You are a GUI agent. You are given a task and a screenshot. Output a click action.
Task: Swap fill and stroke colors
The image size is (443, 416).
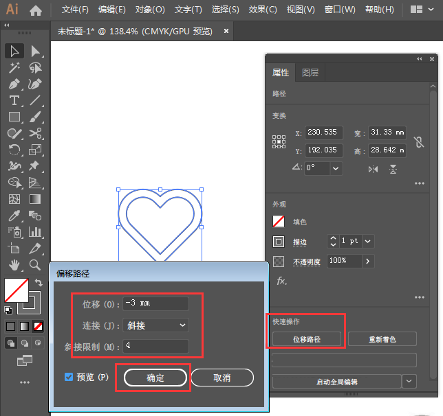coord(39,282)
